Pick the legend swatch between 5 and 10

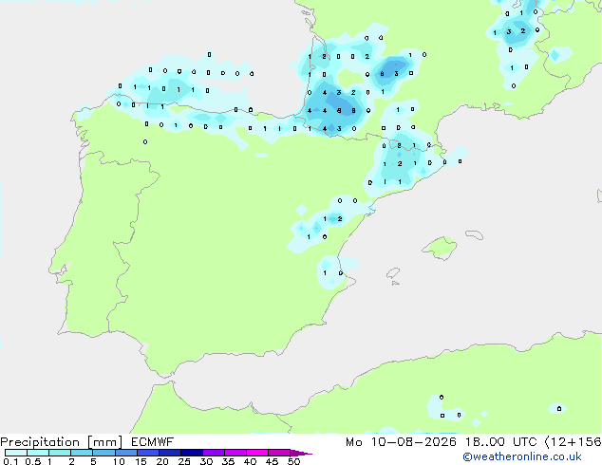click(x=103, y=453)
